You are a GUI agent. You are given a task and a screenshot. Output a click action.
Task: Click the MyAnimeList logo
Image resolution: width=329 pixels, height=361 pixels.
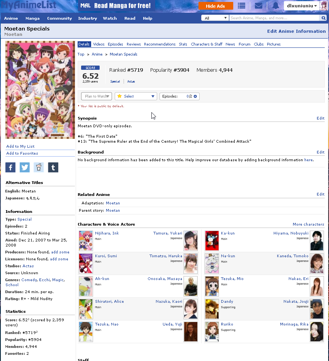29,5
